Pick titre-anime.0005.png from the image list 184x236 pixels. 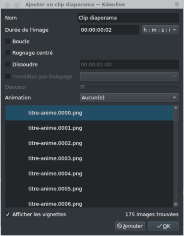[89, 189]
